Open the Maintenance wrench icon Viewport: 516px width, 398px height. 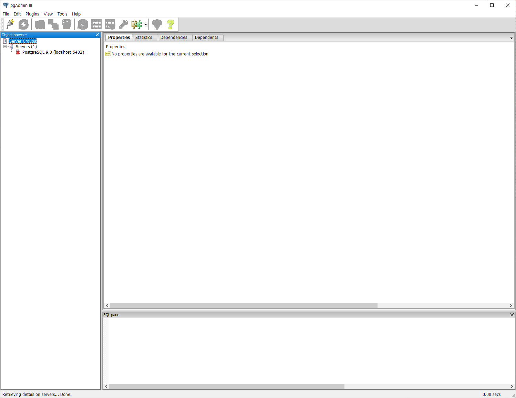123,24
